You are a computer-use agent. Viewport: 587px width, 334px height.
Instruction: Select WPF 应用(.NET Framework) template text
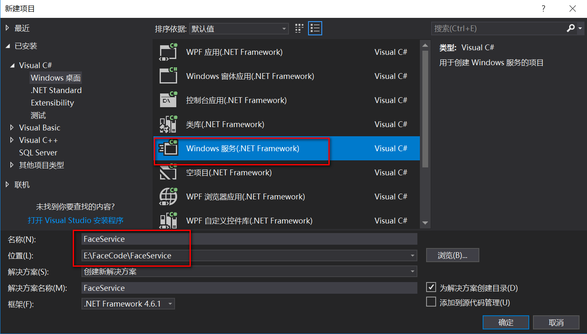(x=234, y=52)
